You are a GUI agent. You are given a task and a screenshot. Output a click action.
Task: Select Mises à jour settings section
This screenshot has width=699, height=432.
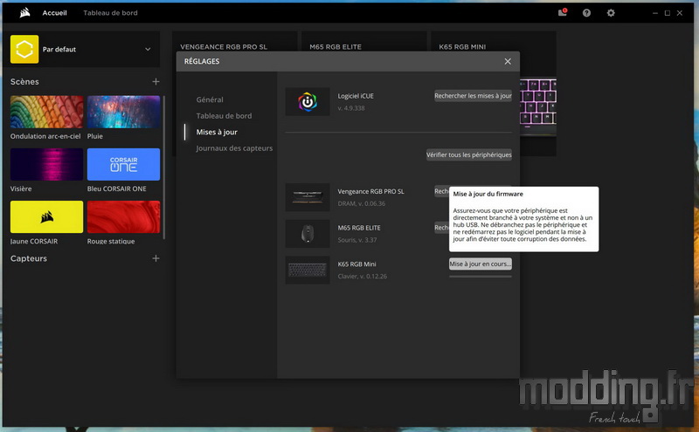pyautogui.click(x=217, y=132)
